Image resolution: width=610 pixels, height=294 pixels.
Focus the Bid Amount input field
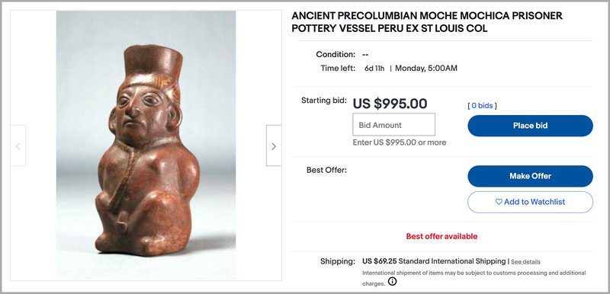393,125
